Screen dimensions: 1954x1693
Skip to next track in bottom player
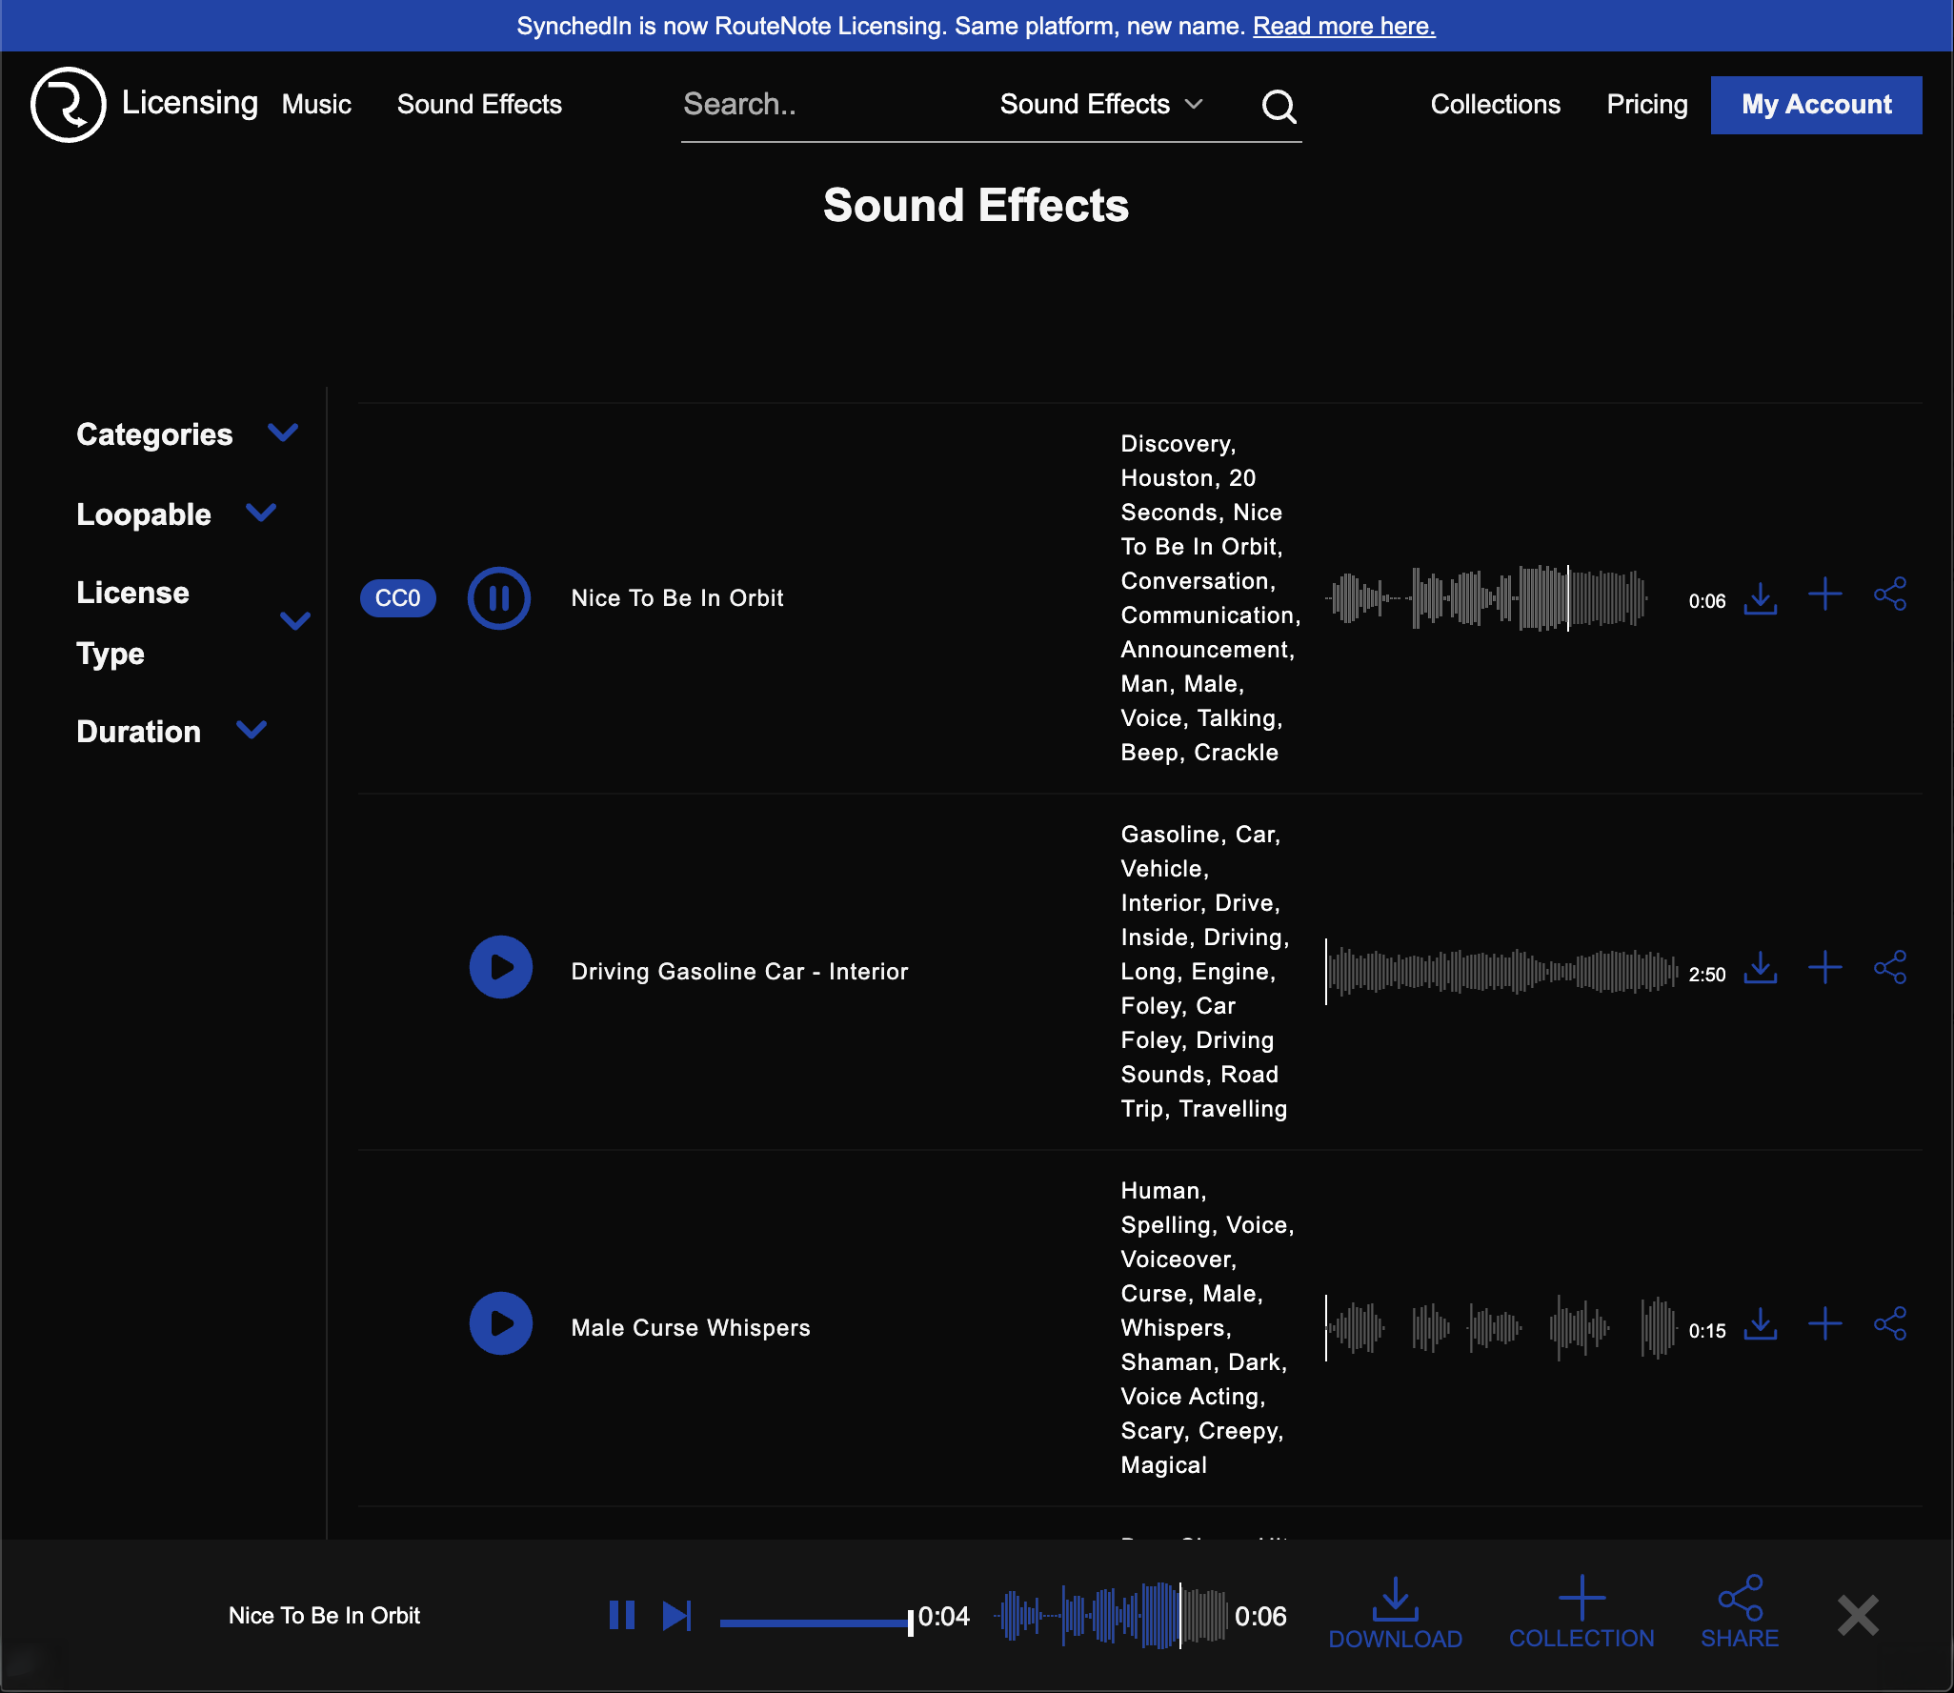tap(676, 1616)
